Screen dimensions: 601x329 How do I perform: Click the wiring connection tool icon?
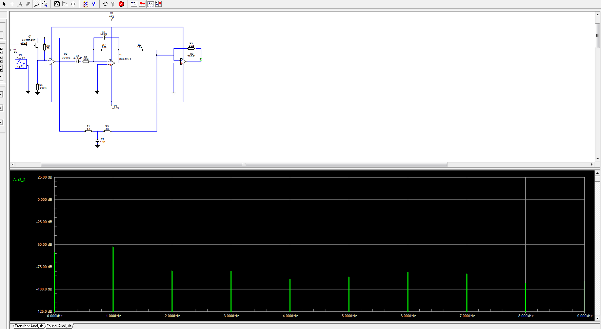(x=28, y=4)
